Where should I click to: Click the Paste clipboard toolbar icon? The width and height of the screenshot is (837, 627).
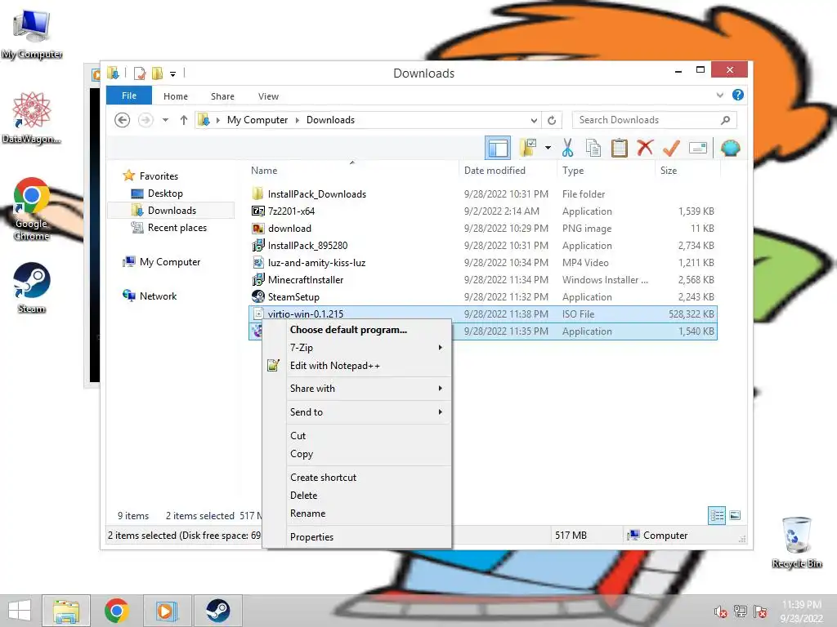620,149
